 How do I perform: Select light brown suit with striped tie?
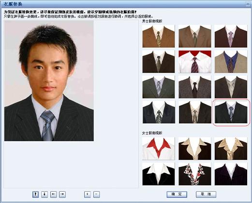pyautogui.click(x=159, y=36)
